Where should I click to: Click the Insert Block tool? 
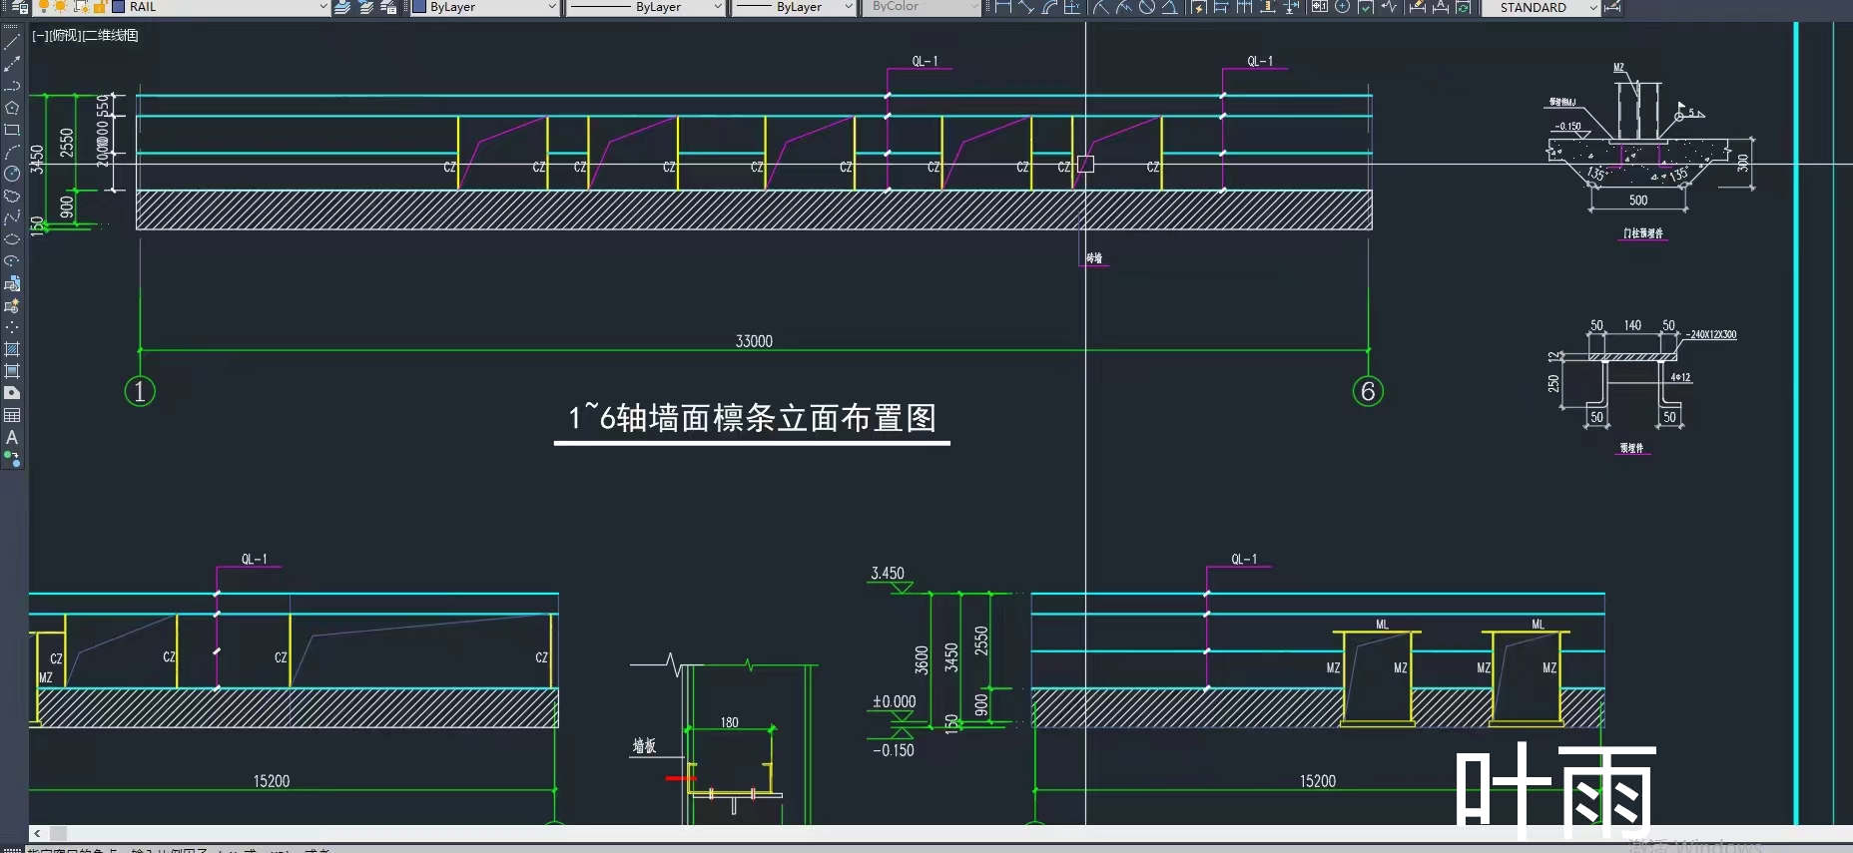pyautogui.click(x=12, y=283)
